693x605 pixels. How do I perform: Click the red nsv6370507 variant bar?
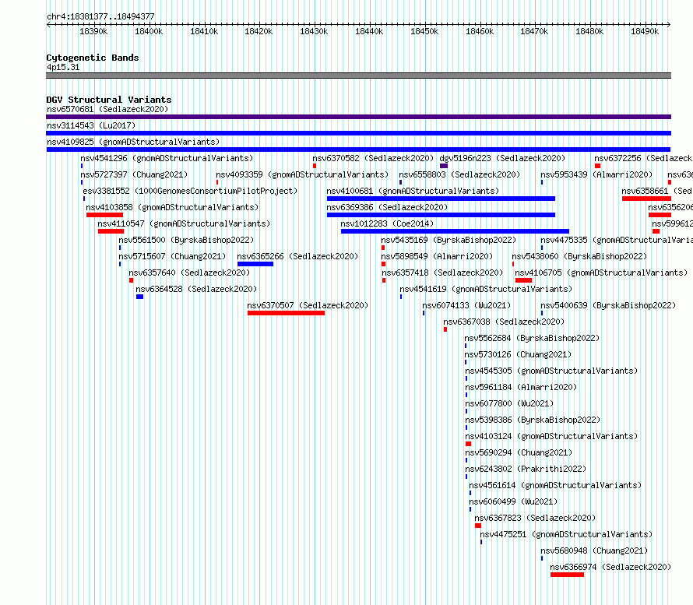286,313
